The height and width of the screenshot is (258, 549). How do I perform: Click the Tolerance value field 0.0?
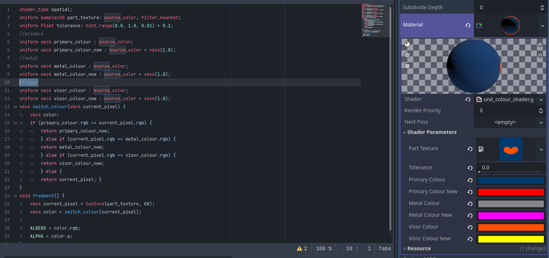[x=511, y=167]
